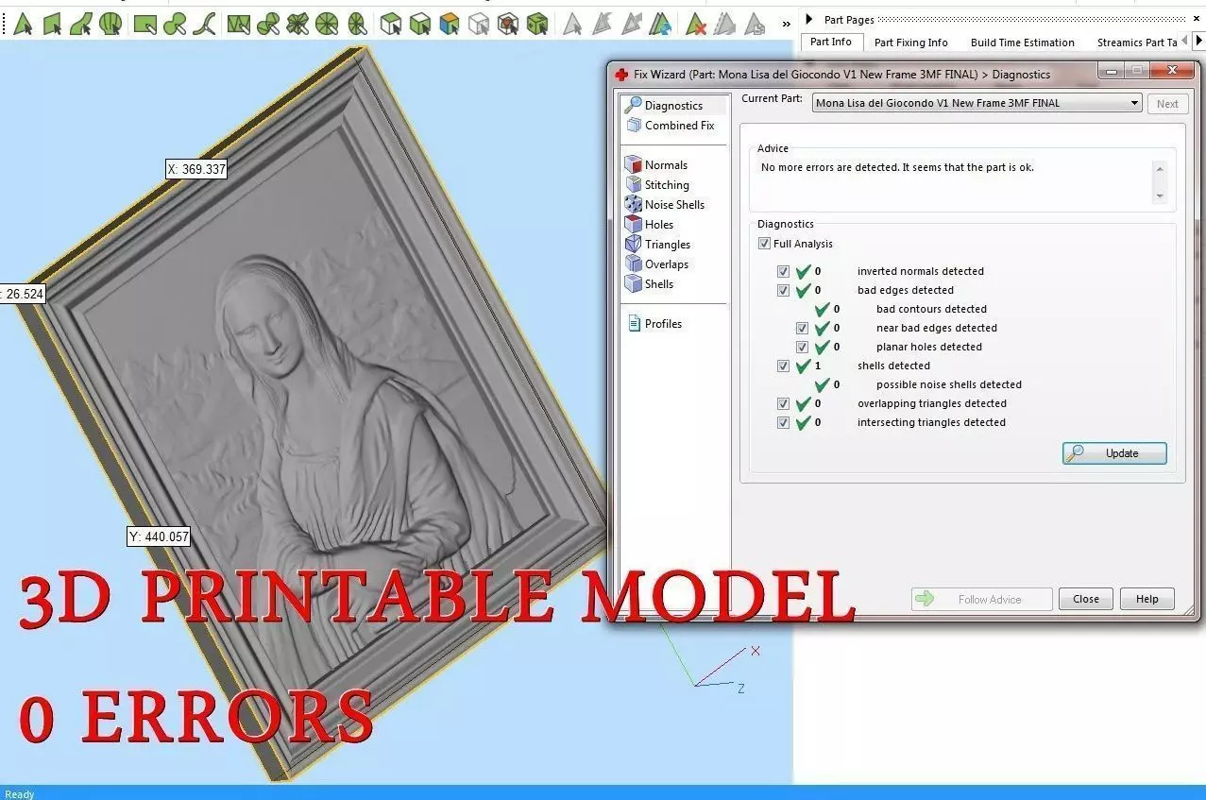Pick the triangulated rectangle brush tool
Image resolution: width=1206 pixels, height=800 pixels.
click(238, 24)
